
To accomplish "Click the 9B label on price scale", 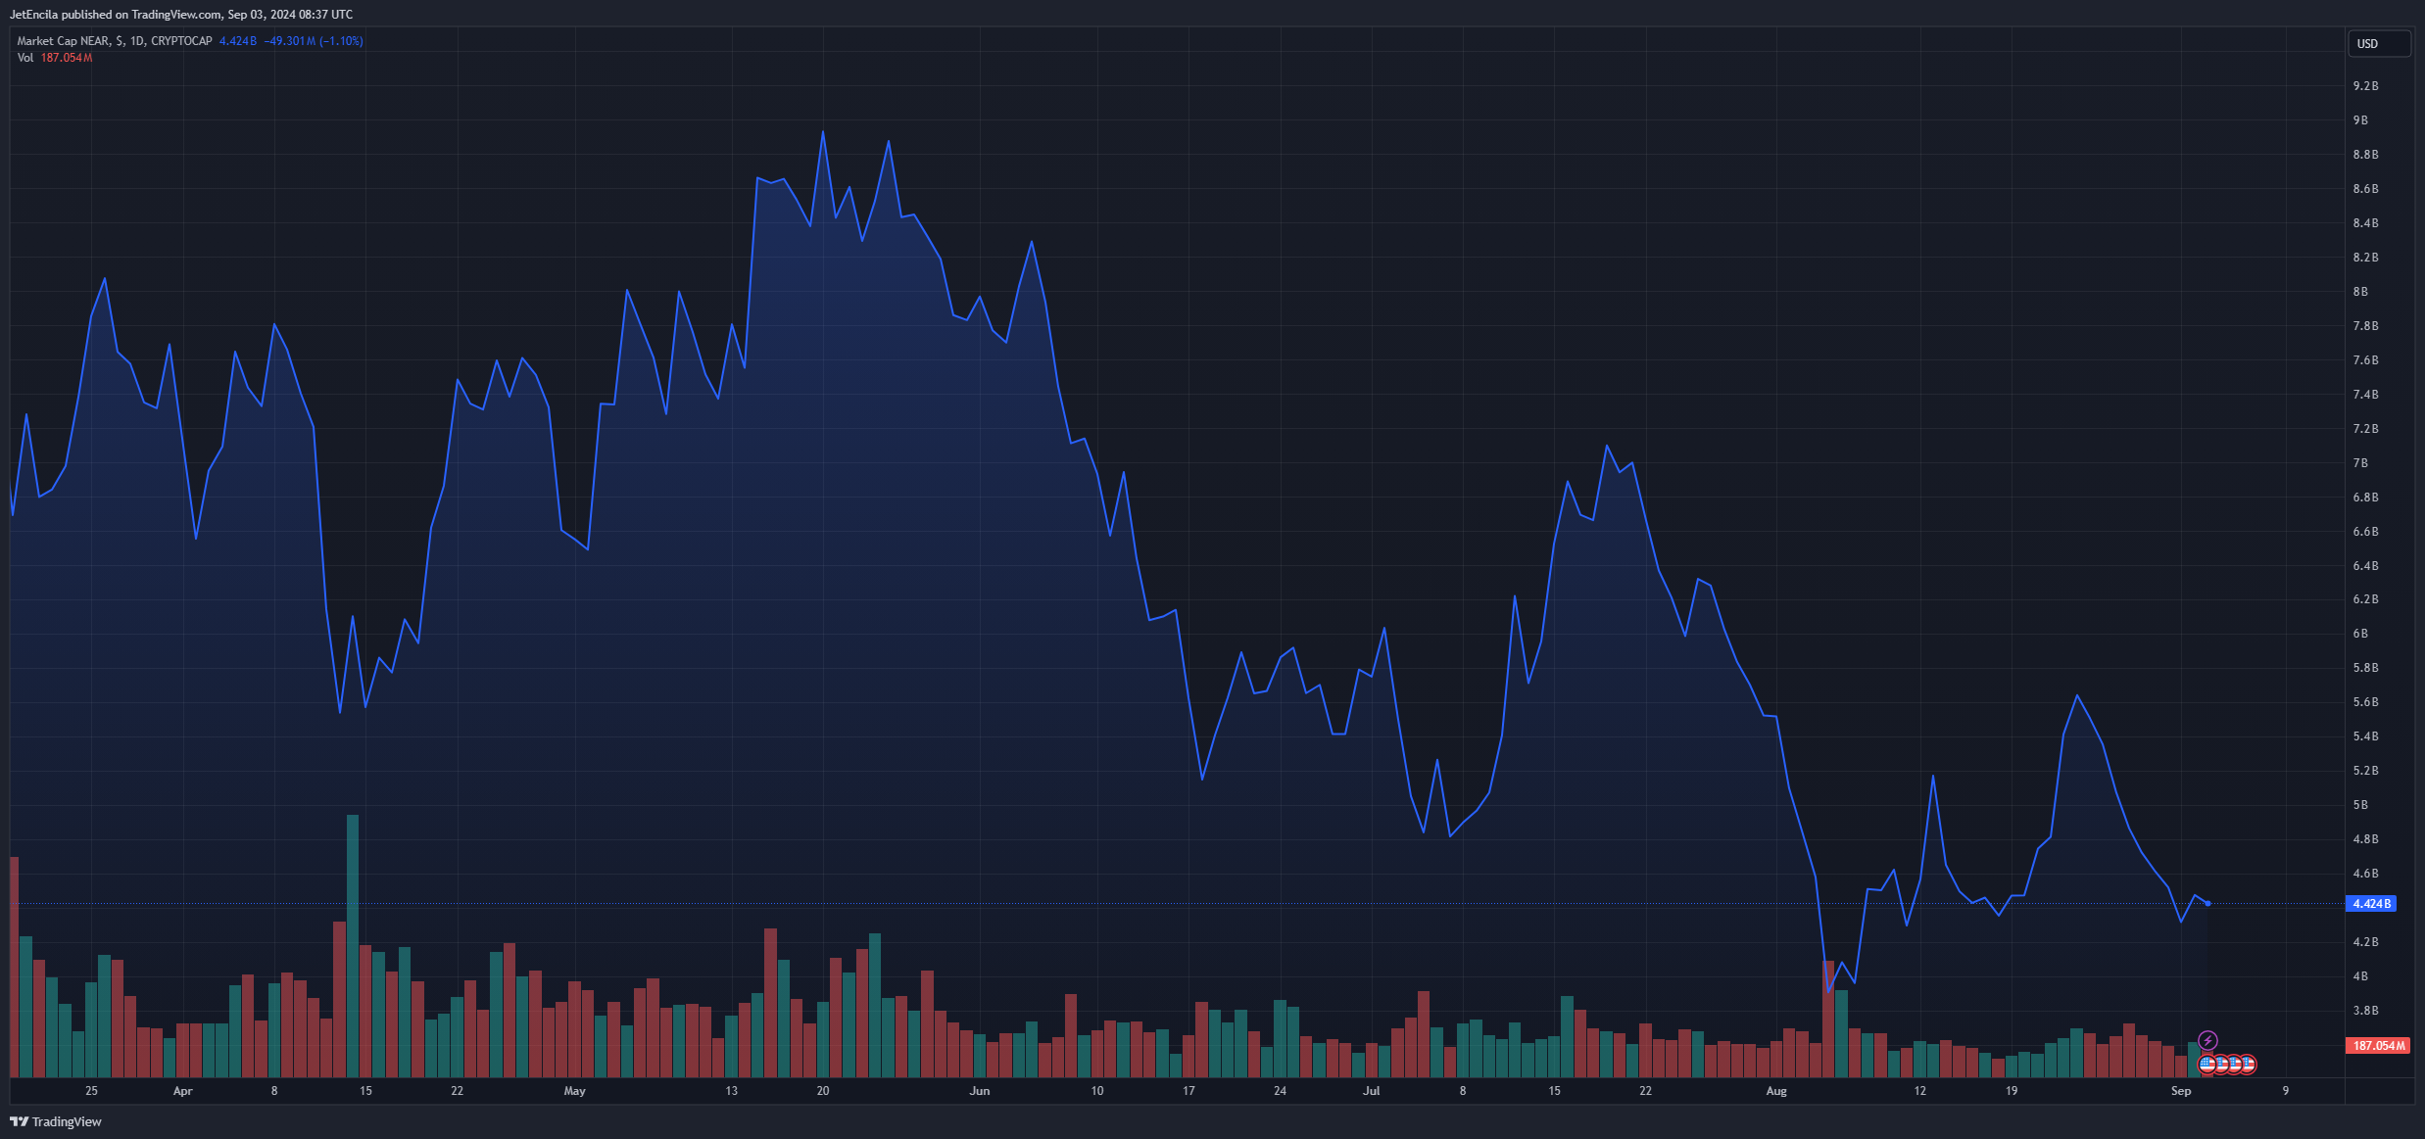I will point(2361,120).
